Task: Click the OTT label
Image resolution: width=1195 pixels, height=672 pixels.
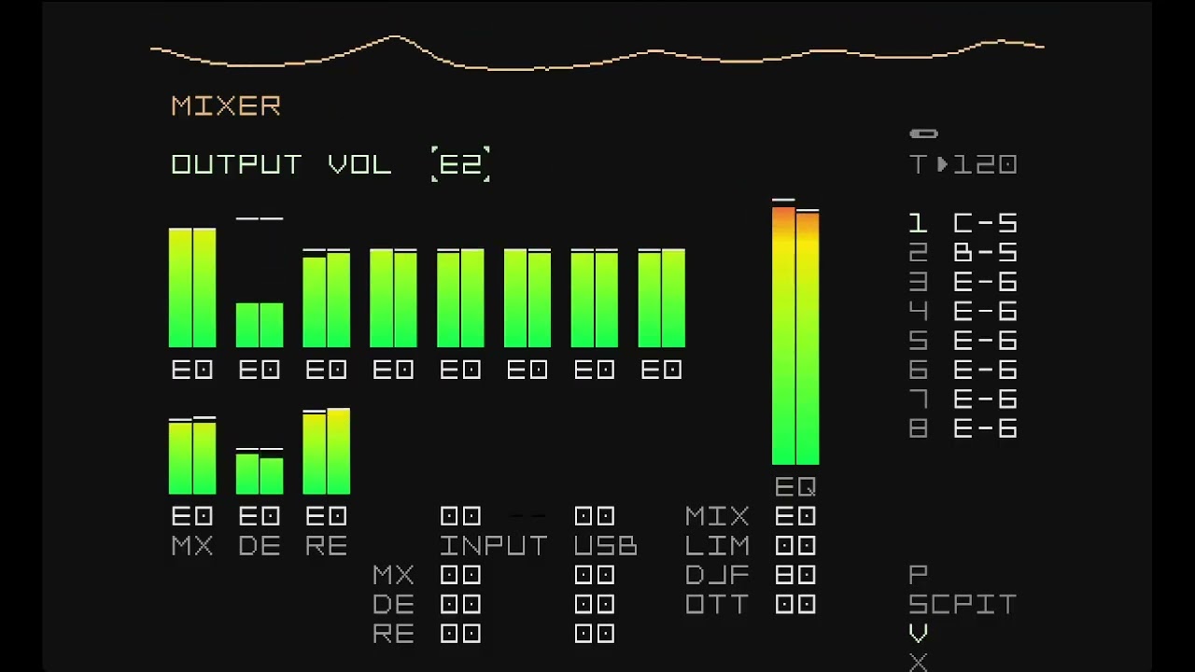Action: click(x=717, y=604)
